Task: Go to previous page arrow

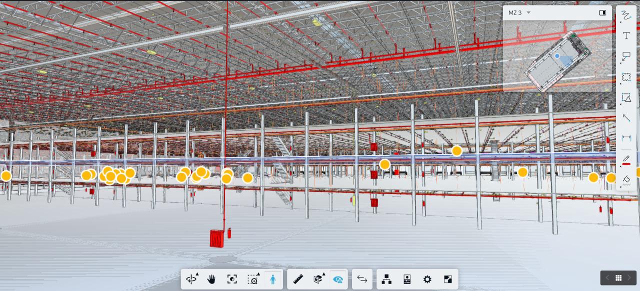Action: pyautogui.click(x=607, y=278)
